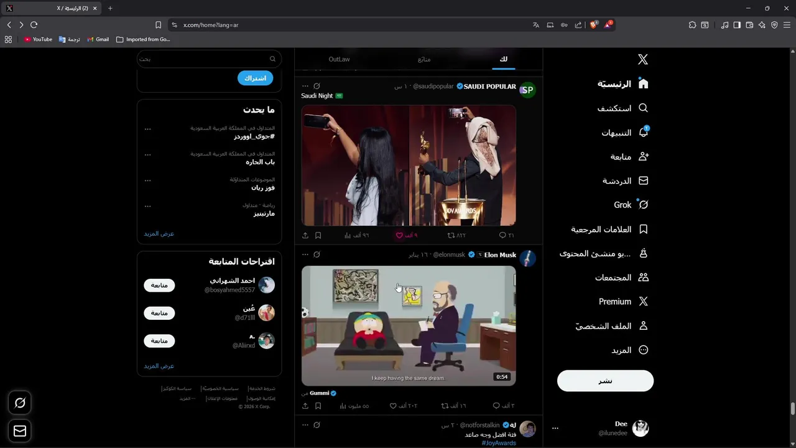This screenshot has width=796, height=448.
Task: Open more options on Elon Musk post
Action: [x=305, y=254]
